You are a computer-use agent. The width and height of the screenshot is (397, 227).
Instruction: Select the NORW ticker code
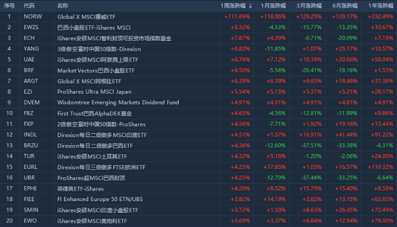[x=33, y=17]
